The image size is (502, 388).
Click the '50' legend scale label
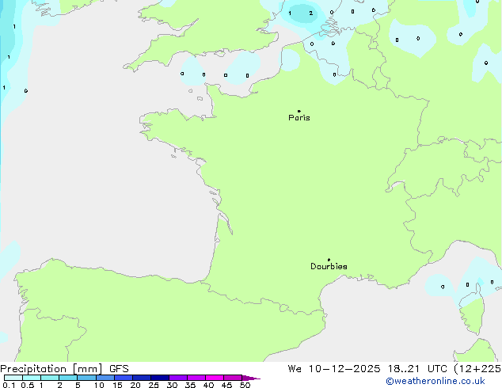pyautogui.click(x=245, y=385)
